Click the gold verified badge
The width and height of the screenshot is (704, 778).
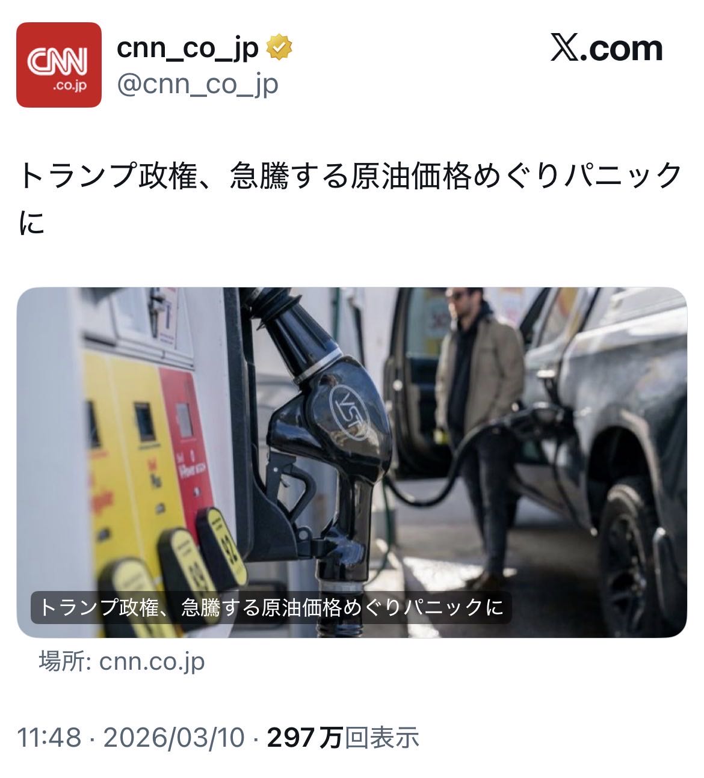[279, 48]
